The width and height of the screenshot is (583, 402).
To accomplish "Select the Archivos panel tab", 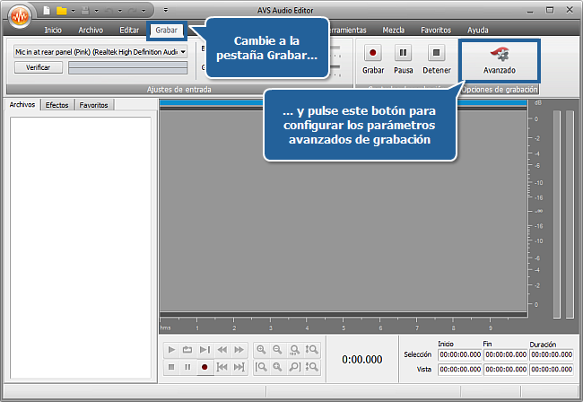I will pyautogui.click(x=22, y=104).
